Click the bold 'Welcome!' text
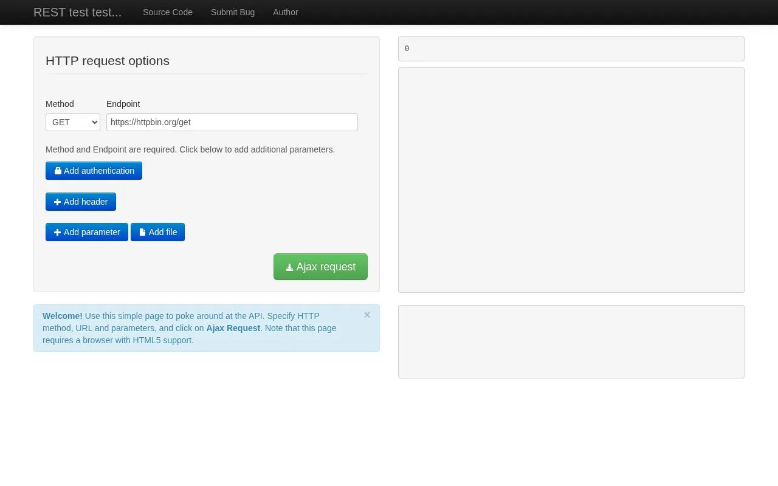 63,316
